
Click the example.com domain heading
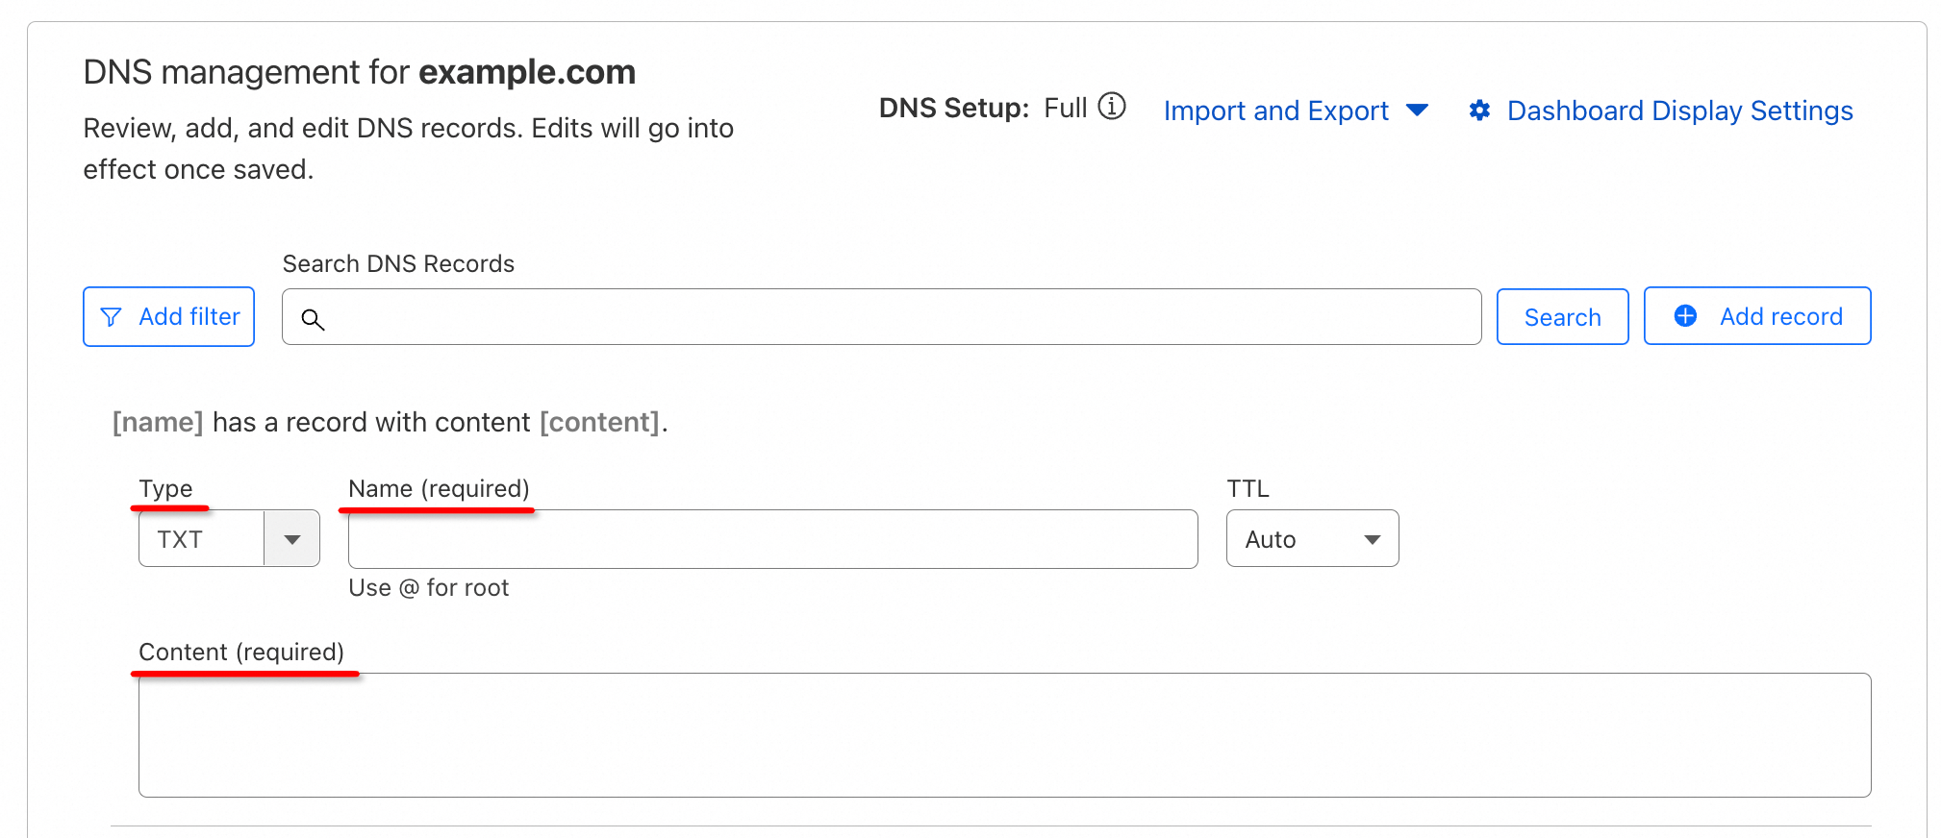(x=527, y=72)
